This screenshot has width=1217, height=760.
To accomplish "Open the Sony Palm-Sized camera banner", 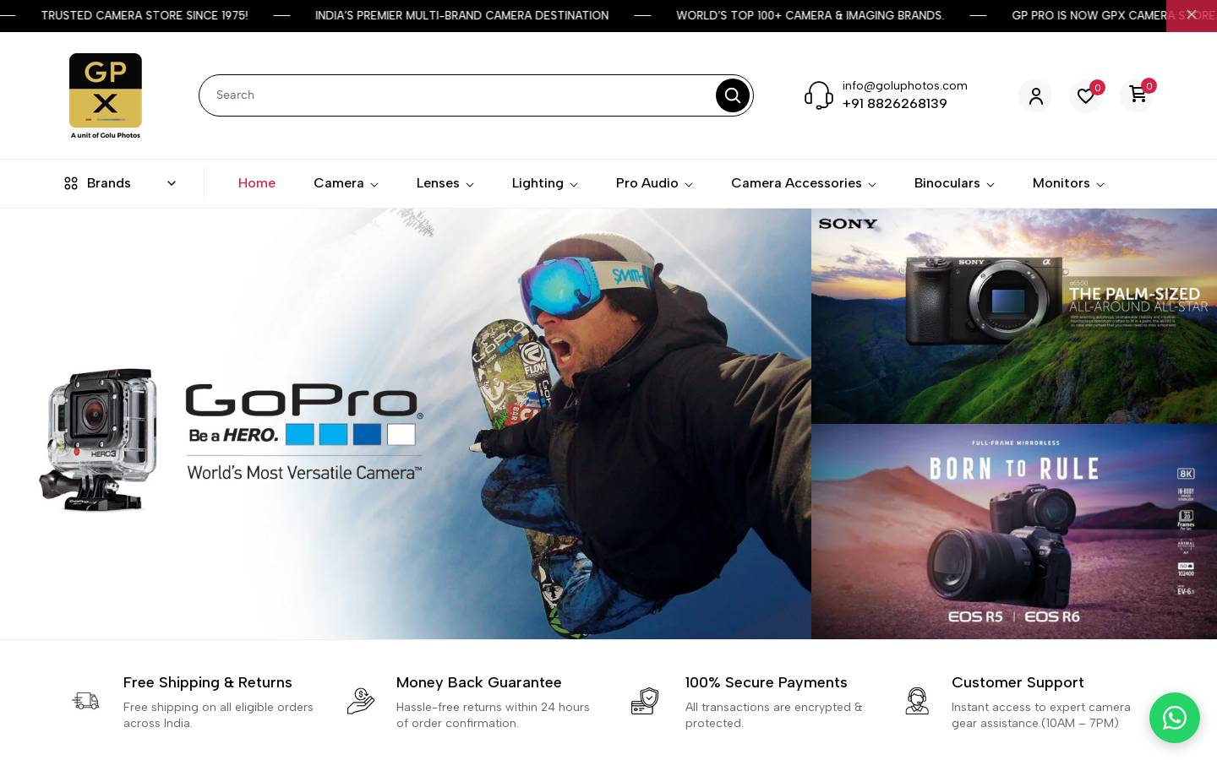I will point(1014,316).
